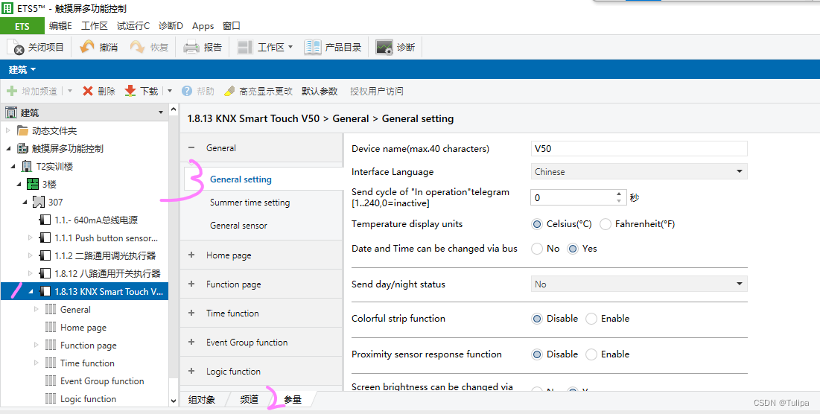
Task: Select Fahrenheit temperature unit radio button
Action: coord(606,224)
